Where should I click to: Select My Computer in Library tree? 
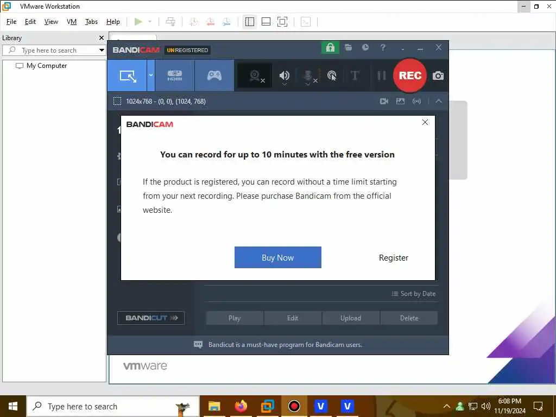pos(41,66)
